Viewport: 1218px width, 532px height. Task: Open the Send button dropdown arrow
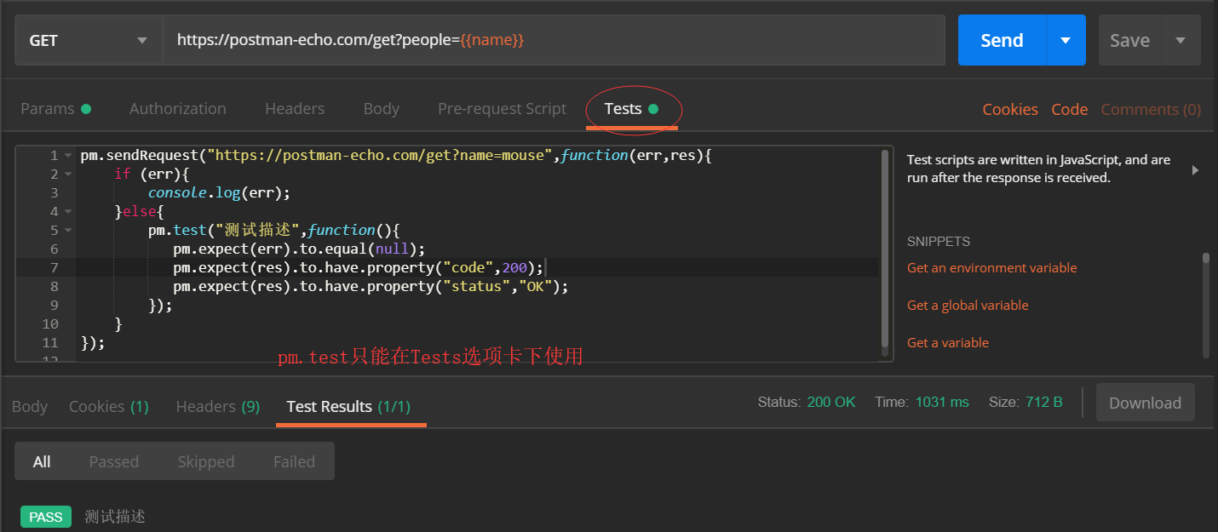click(1066, 40)
